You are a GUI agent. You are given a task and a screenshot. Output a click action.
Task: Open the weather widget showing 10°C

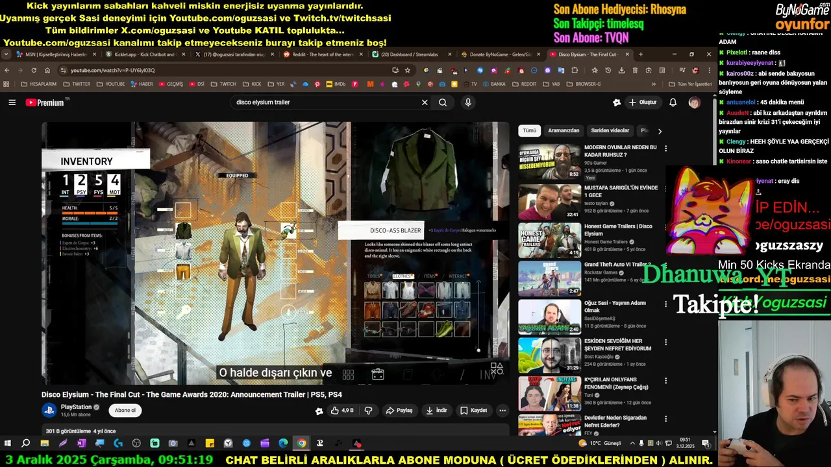(x=599, y=444)
